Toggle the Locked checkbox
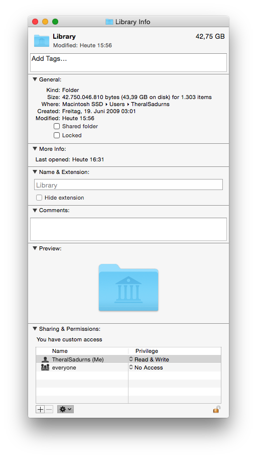This screenshot has width=257, height=458. tap(57, 135)
